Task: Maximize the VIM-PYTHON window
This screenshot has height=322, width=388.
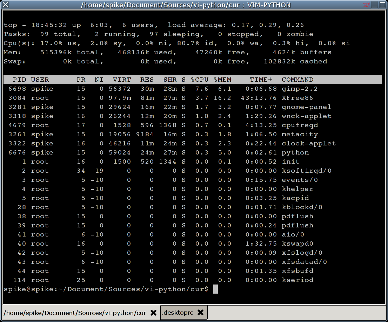Action: coord(383,5)
